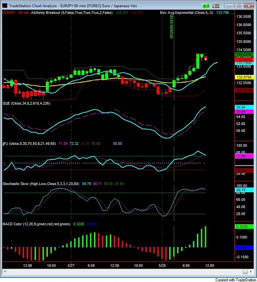Image resolution: width=257 pixels, height=282 pixels.
Task: Click the 72.32 value in jjFz header
Action: 74,143
